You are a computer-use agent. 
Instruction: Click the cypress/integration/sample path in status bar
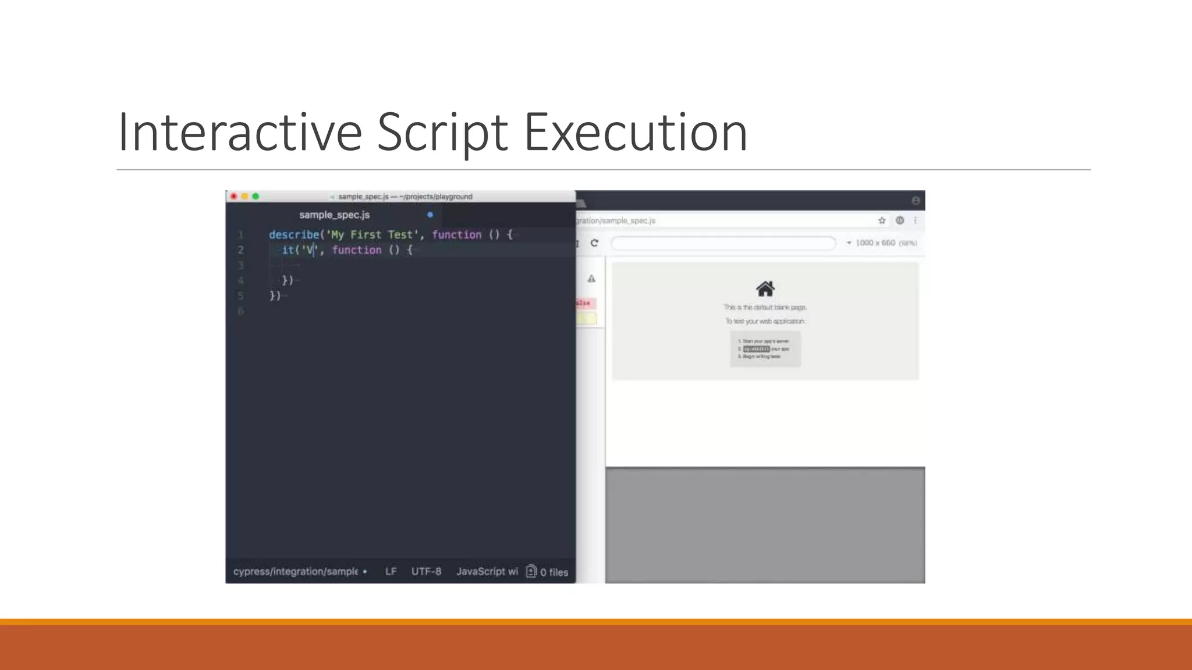click(296, 572)
